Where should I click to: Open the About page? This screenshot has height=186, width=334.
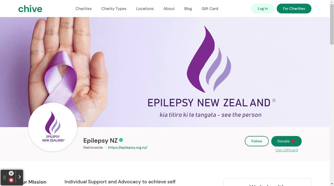[x=169, y=9]
